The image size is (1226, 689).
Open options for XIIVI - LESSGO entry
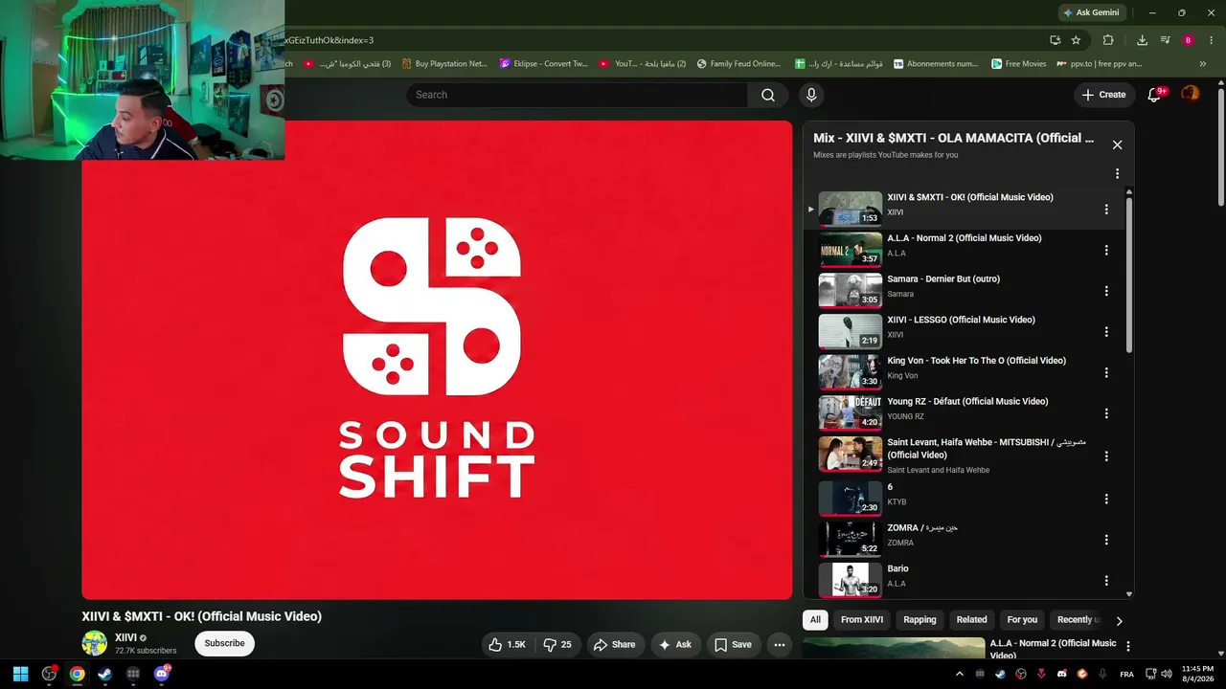point(1106,332)
